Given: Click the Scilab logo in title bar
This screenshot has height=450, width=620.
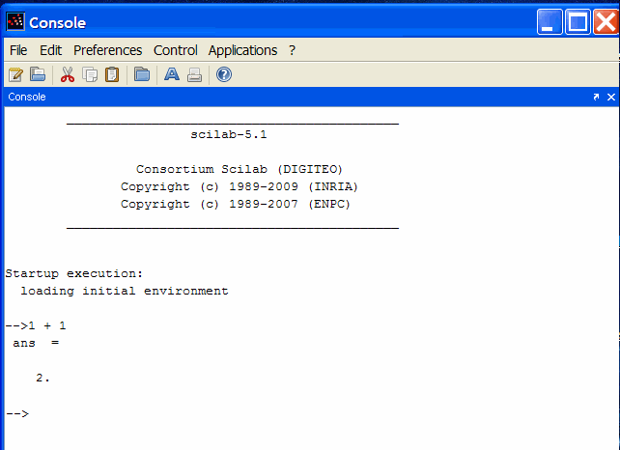Looking at the screenshot, I should tap(15, 21).
